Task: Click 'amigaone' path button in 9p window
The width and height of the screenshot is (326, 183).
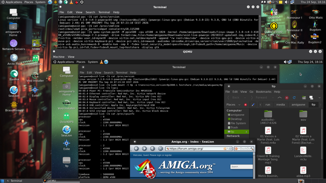Action: point(298,105)
